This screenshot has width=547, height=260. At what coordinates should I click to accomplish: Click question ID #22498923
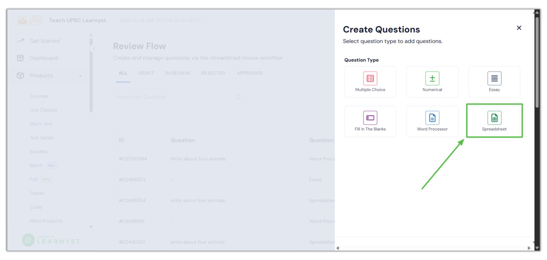click(x=132, y=179)
